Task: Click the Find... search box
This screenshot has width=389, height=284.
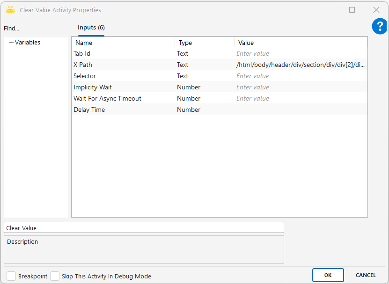Action: coord(36,29)
